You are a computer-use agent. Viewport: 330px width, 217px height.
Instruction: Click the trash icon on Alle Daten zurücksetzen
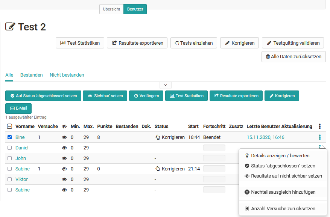pos(268,57)
